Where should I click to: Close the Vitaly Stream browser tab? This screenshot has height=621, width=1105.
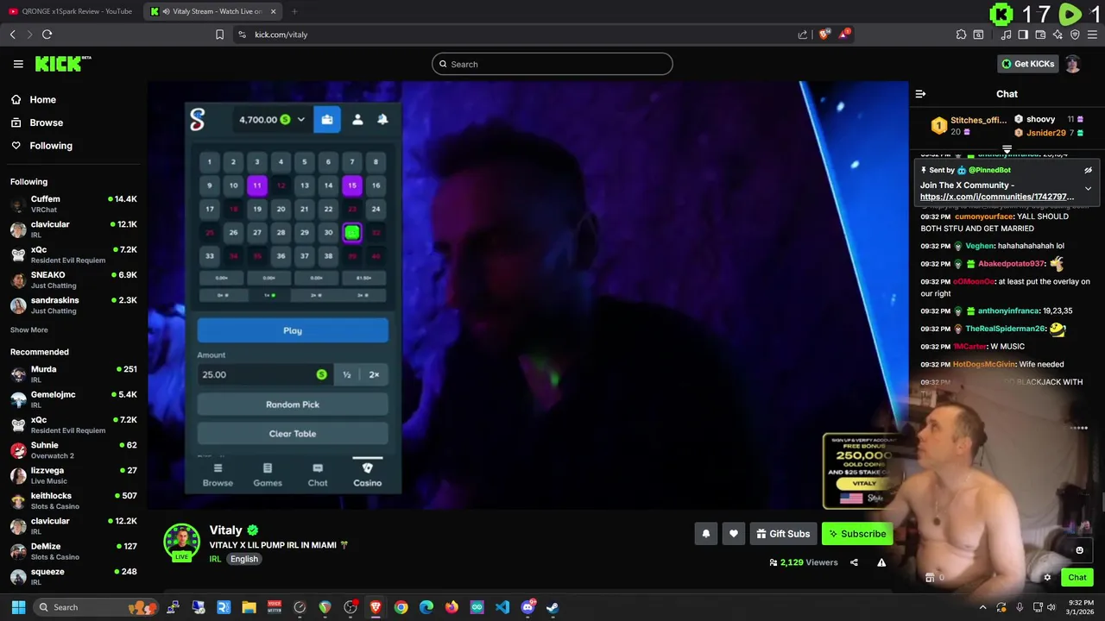274,11
